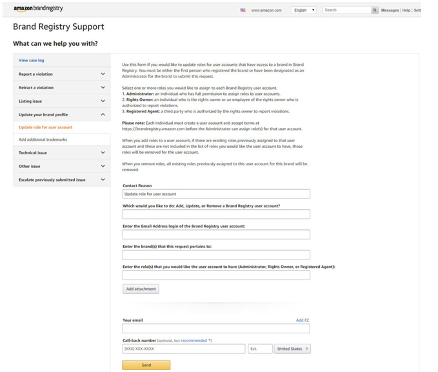Open Help link in header
Viewport: 438px width, 372px height.
(406, 10)
